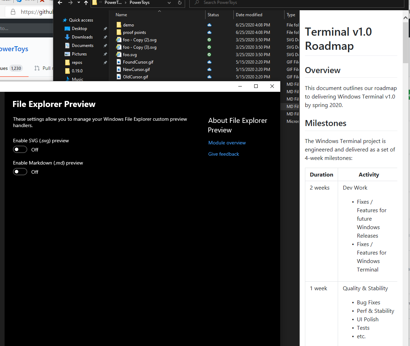Go back in File Explorer
This screenshot has height=346, width=410.
60,2
